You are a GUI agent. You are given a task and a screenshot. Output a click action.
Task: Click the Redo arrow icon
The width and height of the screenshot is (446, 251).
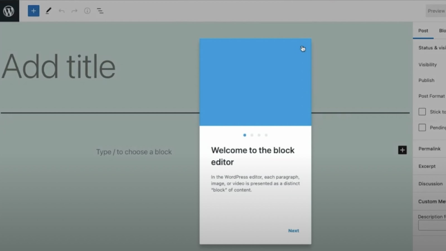(x=74, y=11)
